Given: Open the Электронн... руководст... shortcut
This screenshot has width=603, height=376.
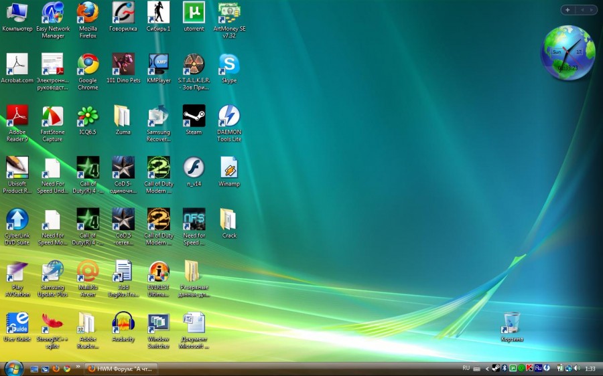Looking at the screenshot, I should [x=53, y=72].
